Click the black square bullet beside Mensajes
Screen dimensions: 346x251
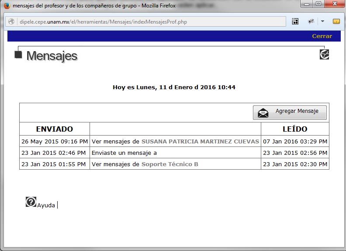[x=18, y=55]
